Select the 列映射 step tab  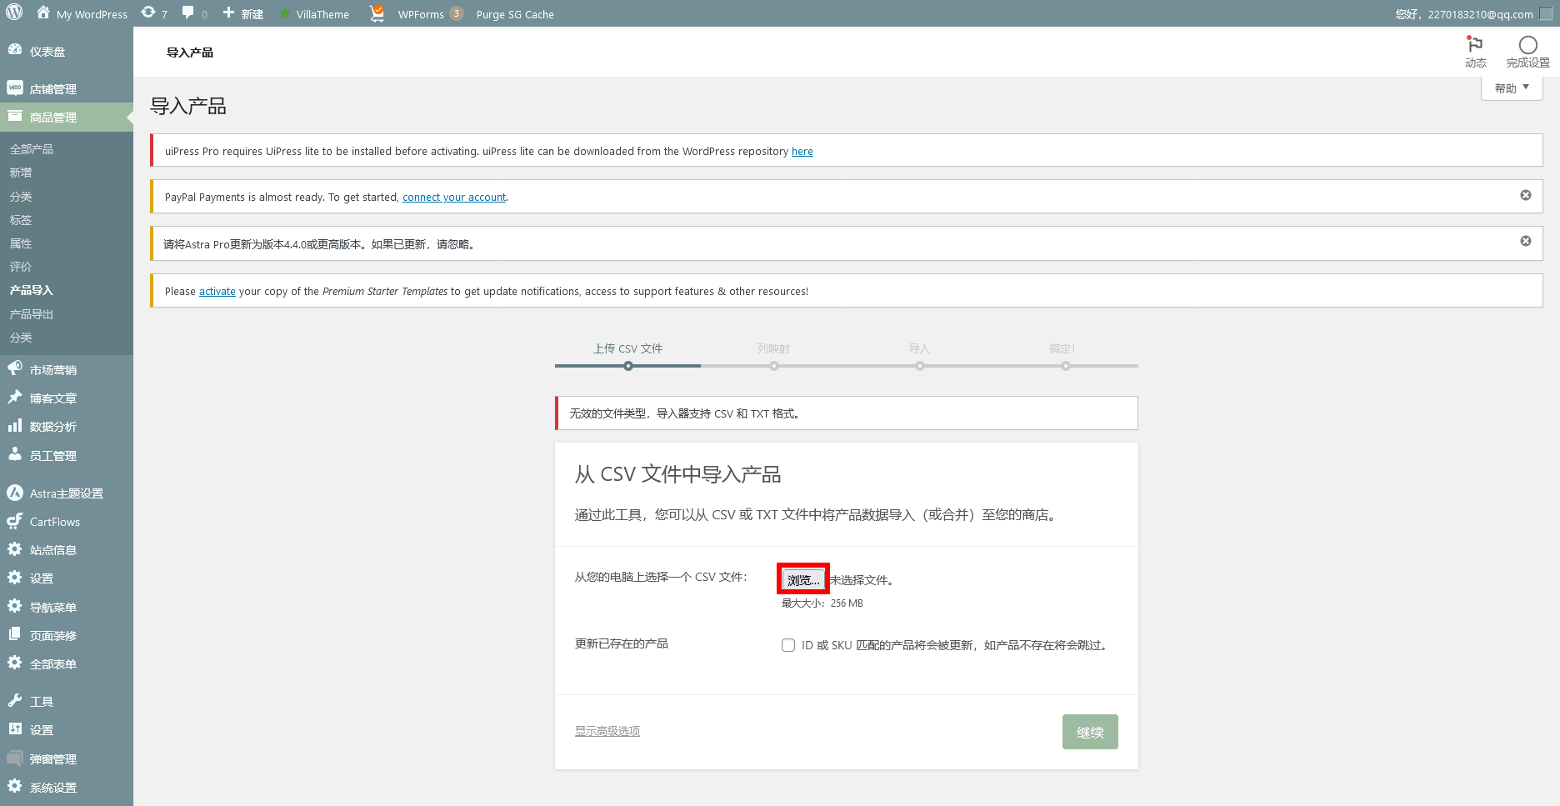pos(773,348)
